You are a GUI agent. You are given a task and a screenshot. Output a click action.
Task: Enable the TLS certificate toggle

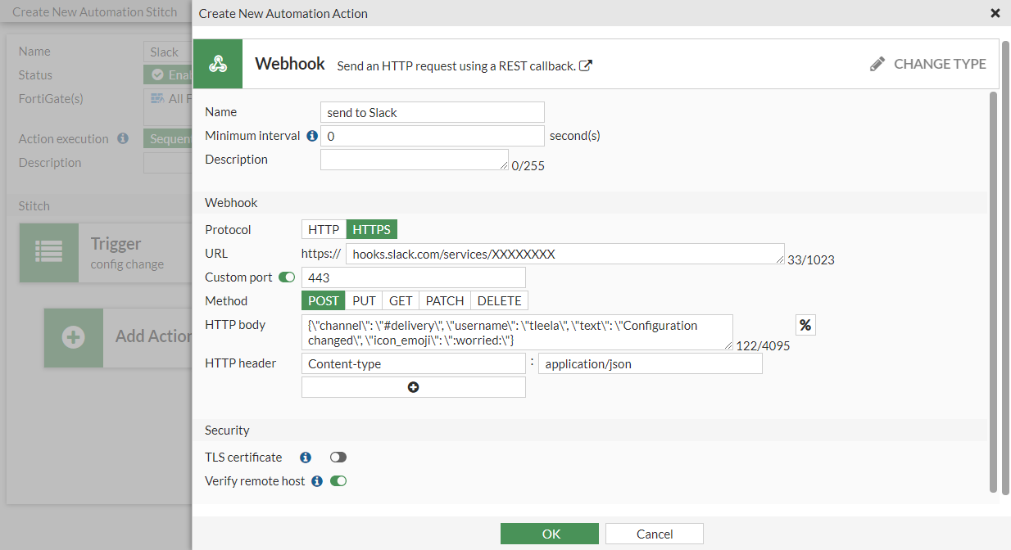[x=338, y=458]
